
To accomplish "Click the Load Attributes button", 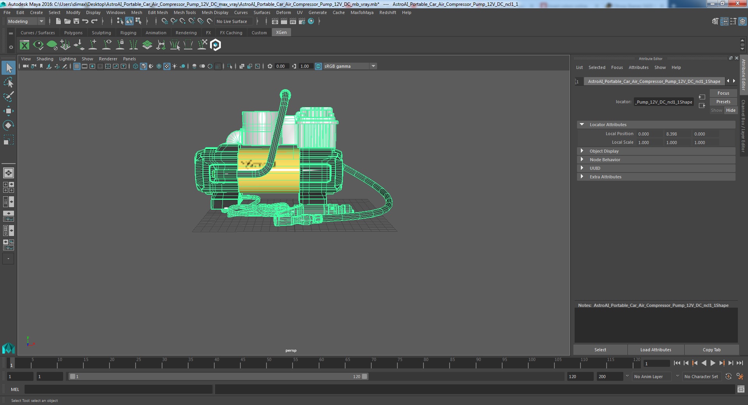I will 656,350.
